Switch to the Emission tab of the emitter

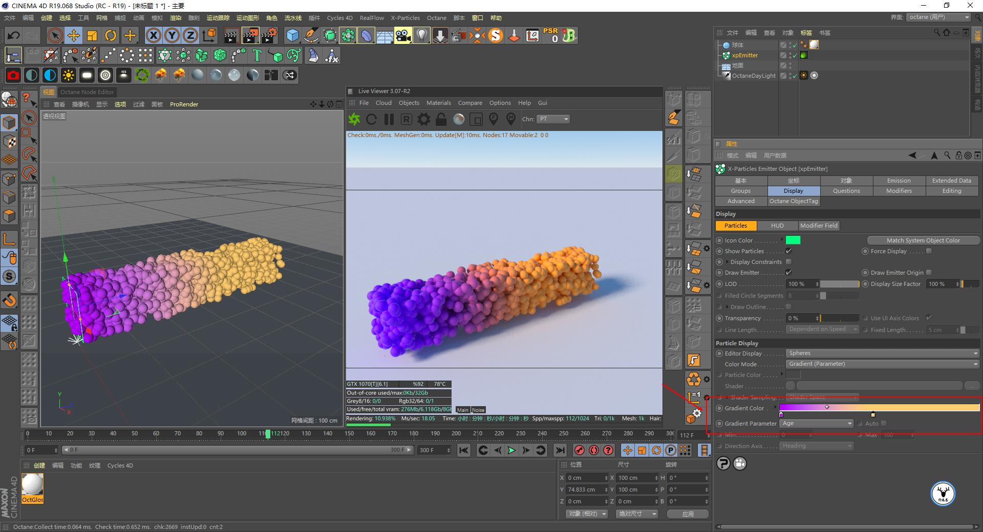[x=898, y=180]
